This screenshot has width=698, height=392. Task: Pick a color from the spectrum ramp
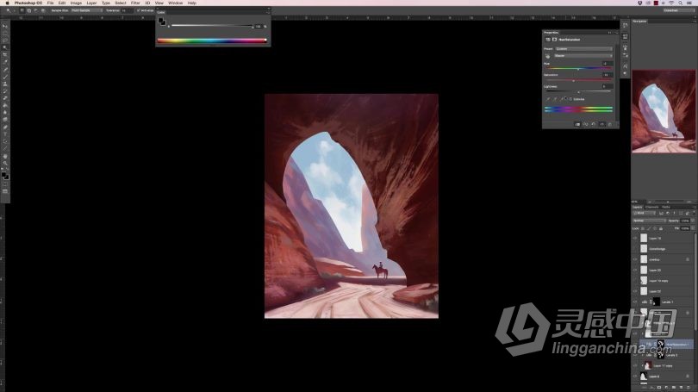pos(212,40)
